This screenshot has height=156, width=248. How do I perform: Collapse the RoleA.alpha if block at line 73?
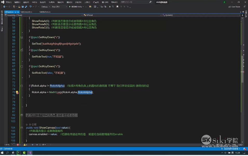coord(22,86)
